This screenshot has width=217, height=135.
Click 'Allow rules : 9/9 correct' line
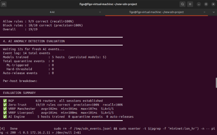(38, 21)
